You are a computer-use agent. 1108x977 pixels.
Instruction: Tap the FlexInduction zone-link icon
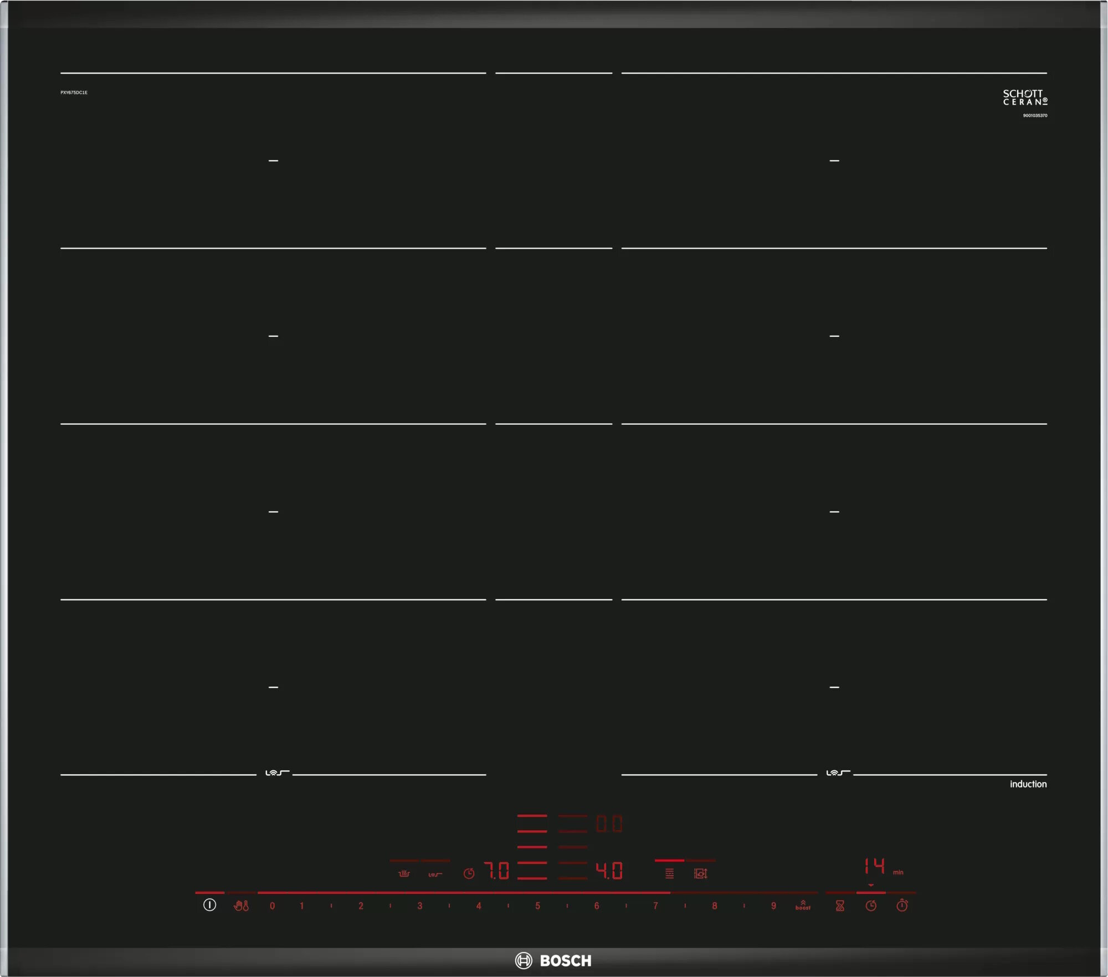tap(669, 873)
